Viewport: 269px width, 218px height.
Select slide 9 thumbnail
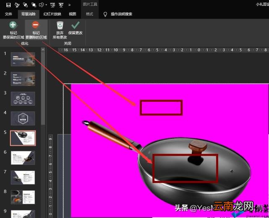coord(23,214)
